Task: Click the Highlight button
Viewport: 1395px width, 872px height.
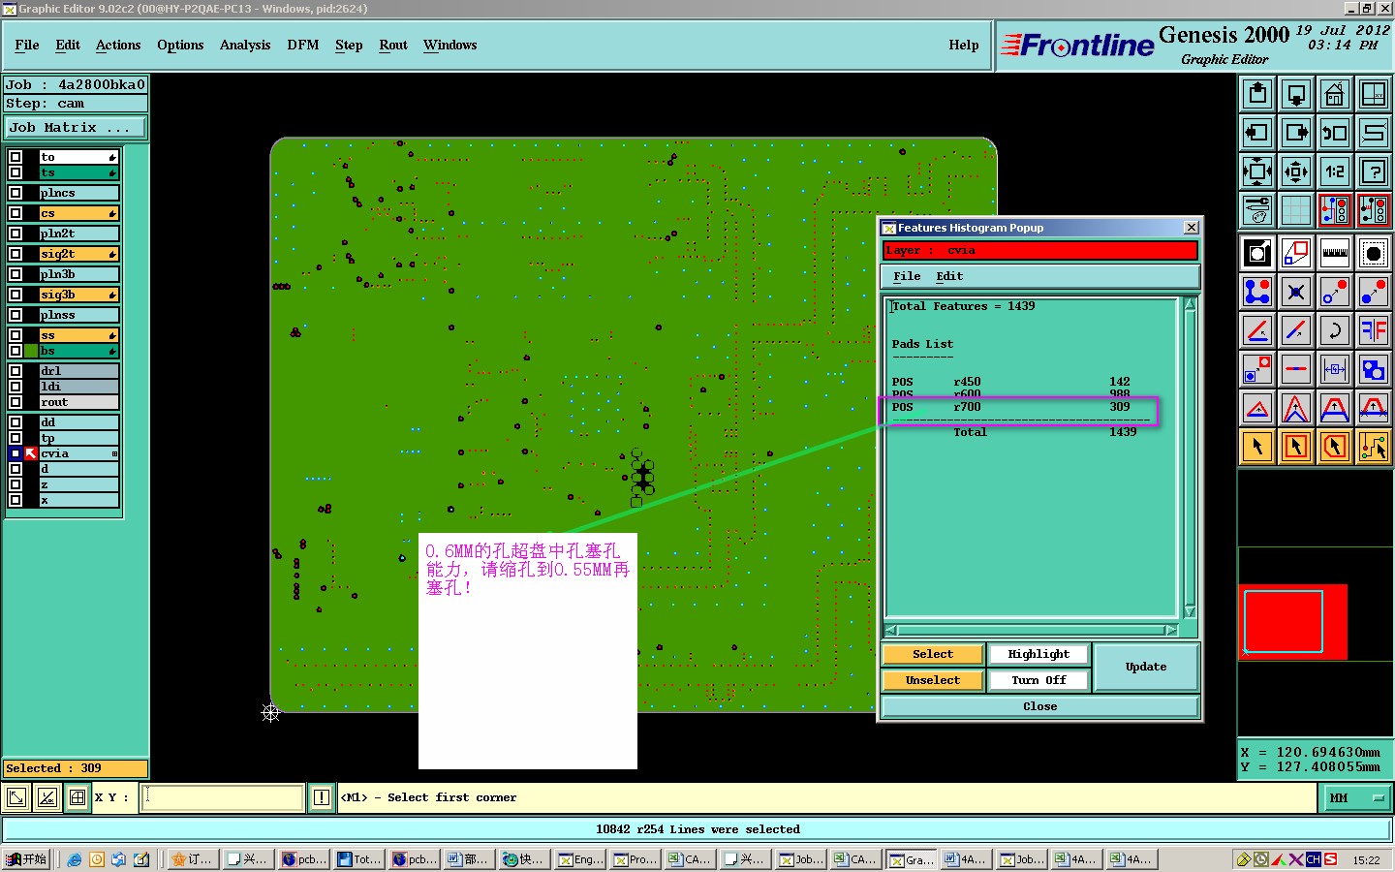Action: [1038, 654]
